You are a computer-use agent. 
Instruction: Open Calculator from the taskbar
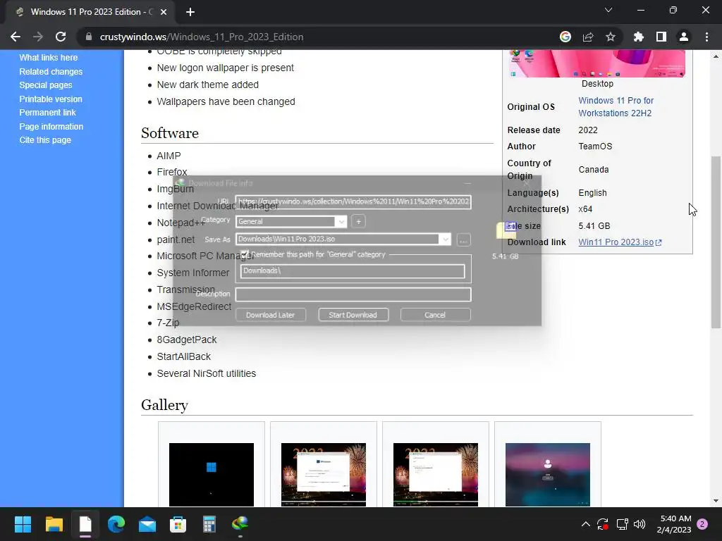click(209, 524)
